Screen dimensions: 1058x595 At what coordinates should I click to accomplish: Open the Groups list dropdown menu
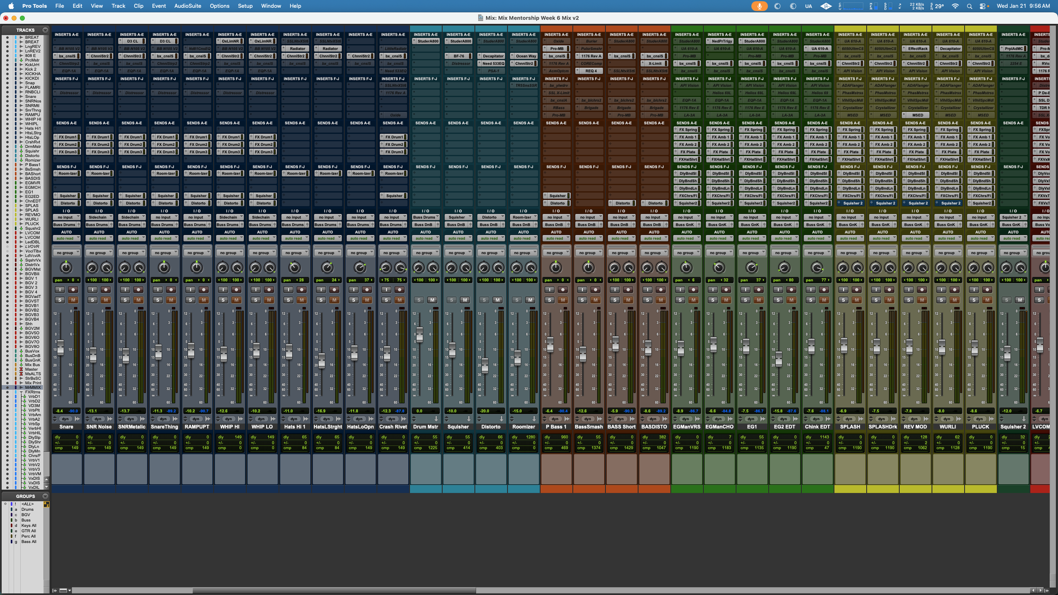(45, 496)
